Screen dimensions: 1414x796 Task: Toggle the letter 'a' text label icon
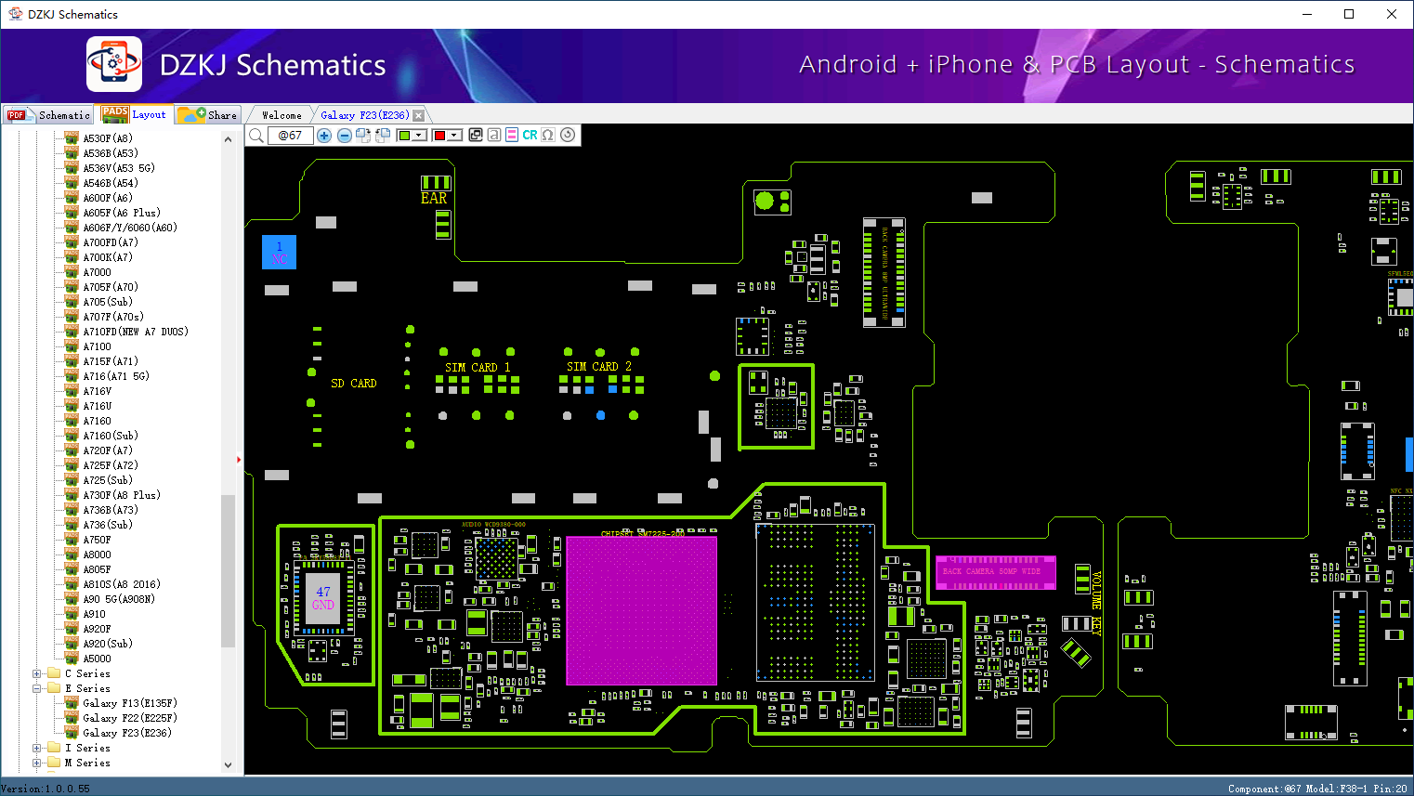tap(494, 136)
